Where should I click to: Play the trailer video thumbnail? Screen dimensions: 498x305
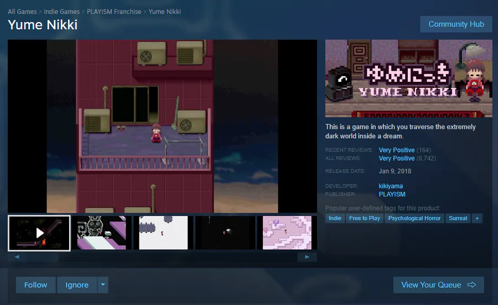[39, 233]
